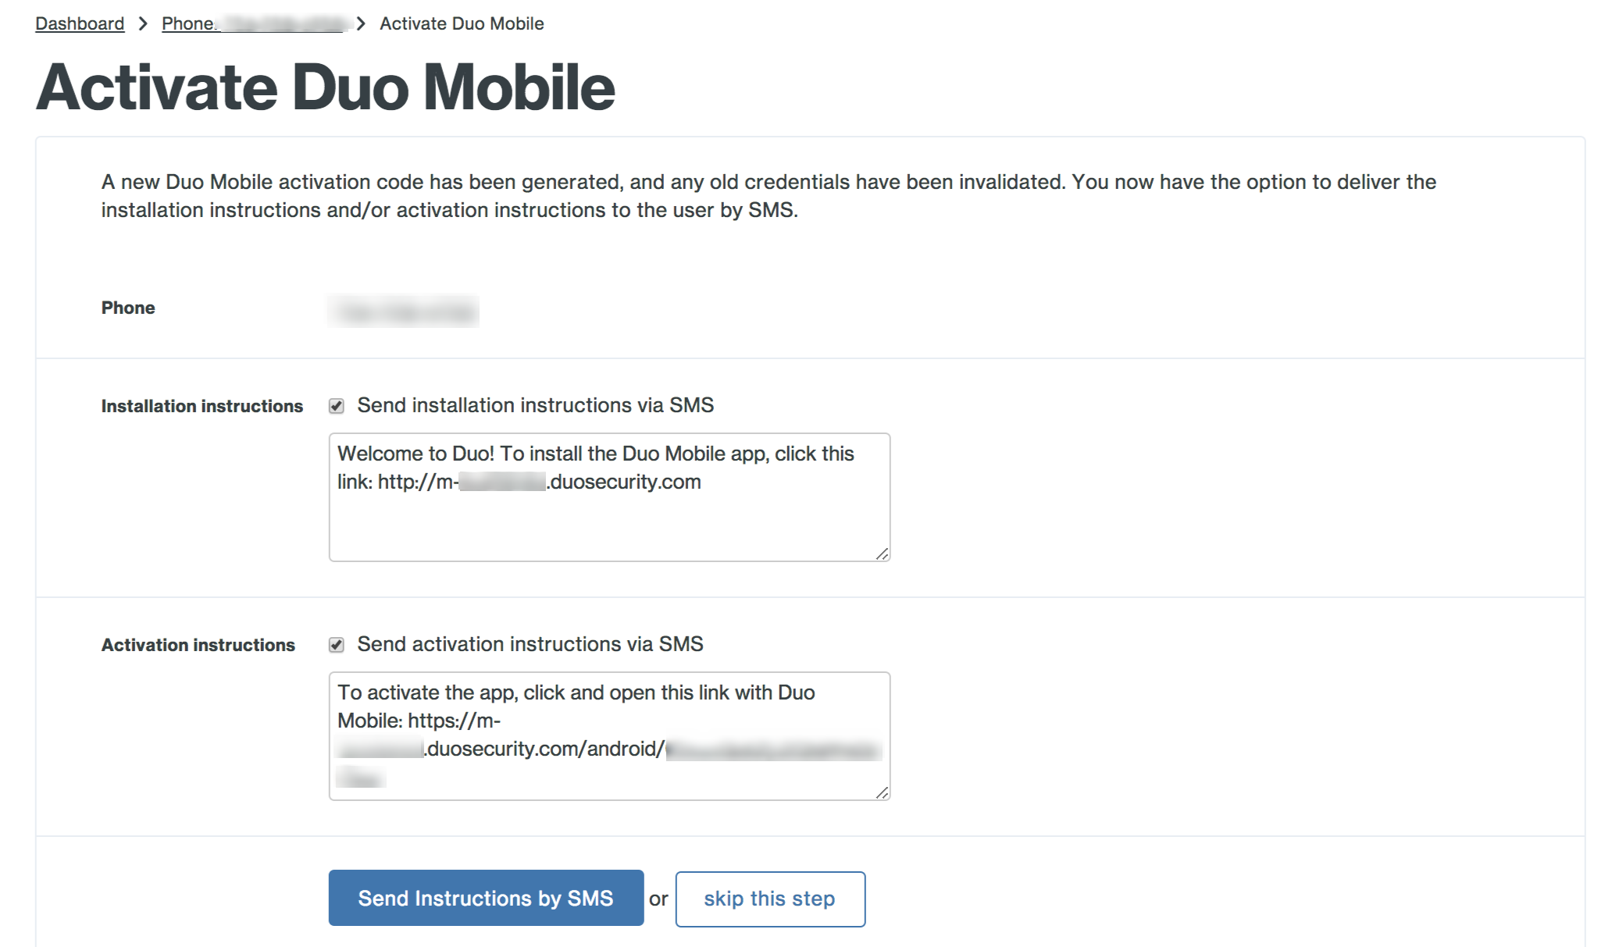Image resolution: width=1619 pixels, height=947 pixels.
Task: Choose skip this step
Action: 769,899
